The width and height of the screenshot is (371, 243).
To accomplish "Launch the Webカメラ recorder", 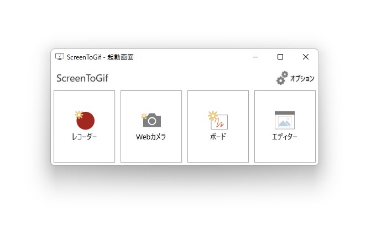I will (151, 126).
